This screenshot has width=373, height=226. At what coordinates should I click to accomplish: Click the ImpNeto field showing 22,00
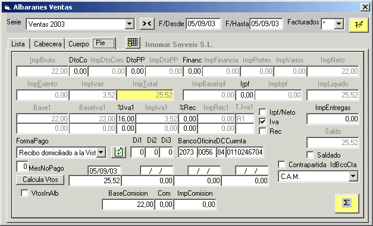pos(333,71)
